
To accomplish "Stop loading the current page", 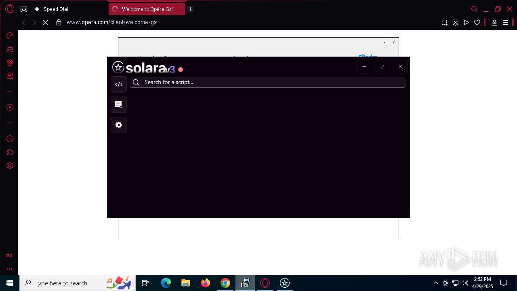I will (45, 23).
